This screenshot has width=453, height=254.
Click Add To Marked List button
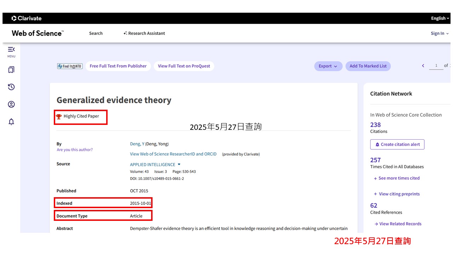(368, 66)
